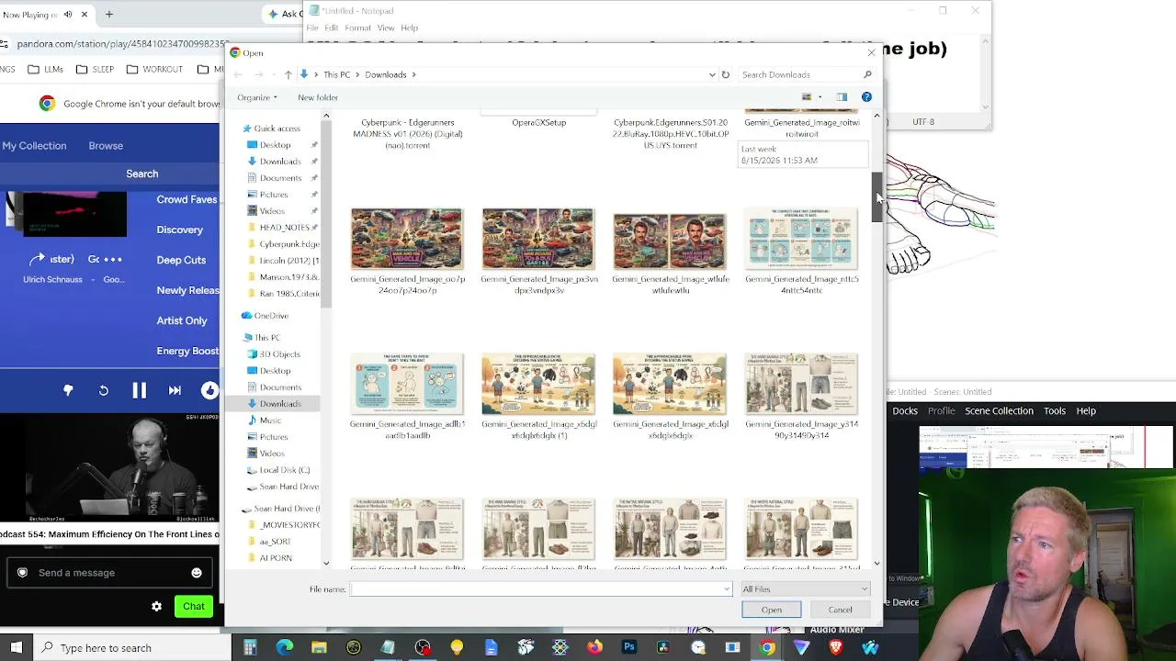Open the Help menu in Notepad

point(410,28)
